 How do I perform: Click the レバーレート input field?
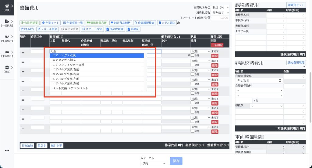[220, 18]
